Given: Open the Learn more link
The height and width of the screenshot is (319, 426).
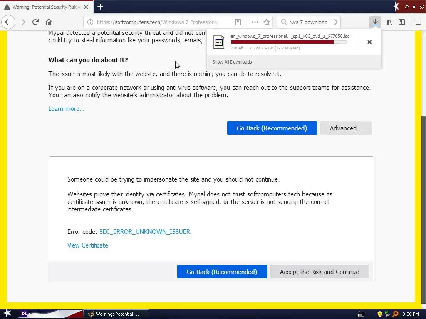Looking at the screenshot, I should pos(66,109).
